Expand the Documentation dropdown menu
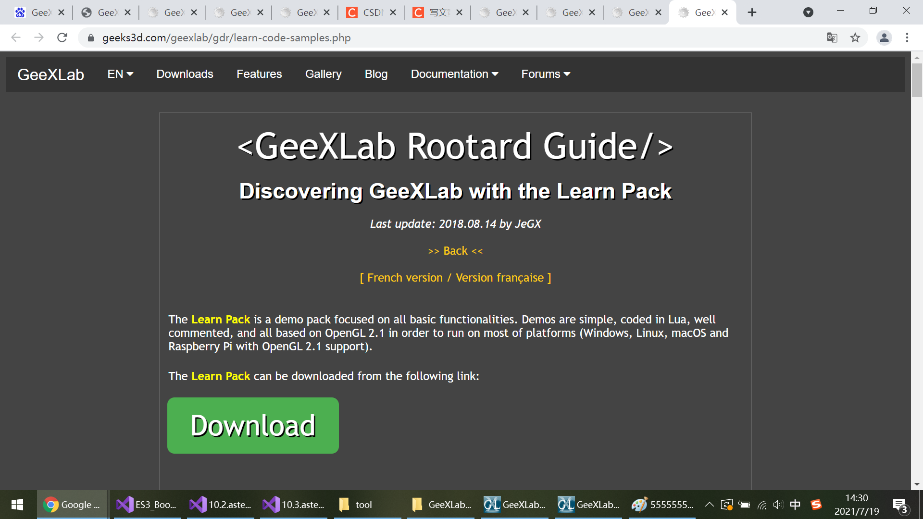The height and width of the screenshot is (519, 923). click(x=454, y=74)
